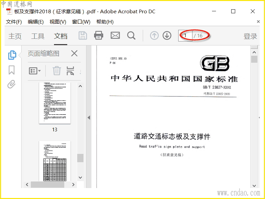Click the standard number GB/T 23827-XXXX
The image size is (265, 199).
click(217, 87)
